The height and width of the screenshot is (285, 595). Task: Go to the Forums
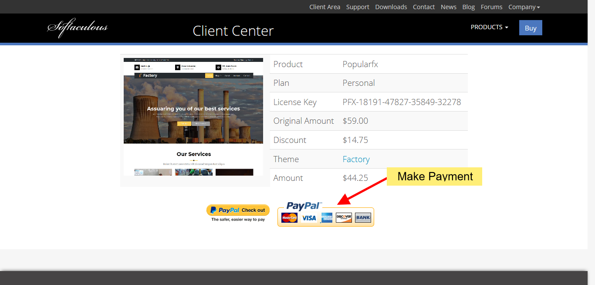[x=491, y=7]
